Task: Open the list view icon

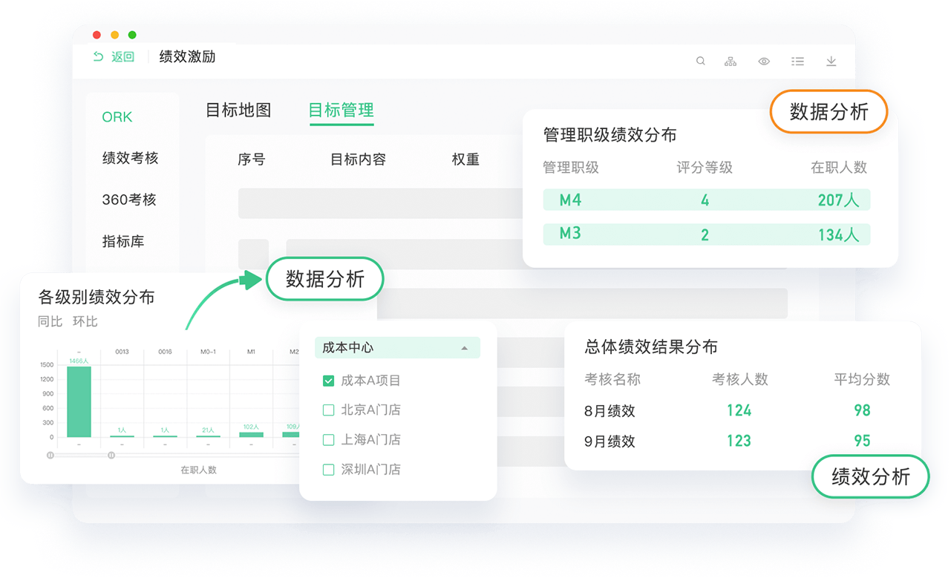Action: [797, 62]
